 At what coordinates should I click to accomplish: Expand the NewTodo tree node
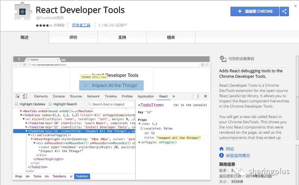(21, 111)
